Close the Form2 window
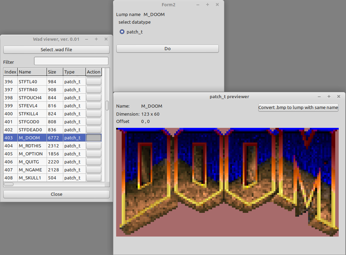This screenshot has width=346, height=255. [x=217, y=5]
